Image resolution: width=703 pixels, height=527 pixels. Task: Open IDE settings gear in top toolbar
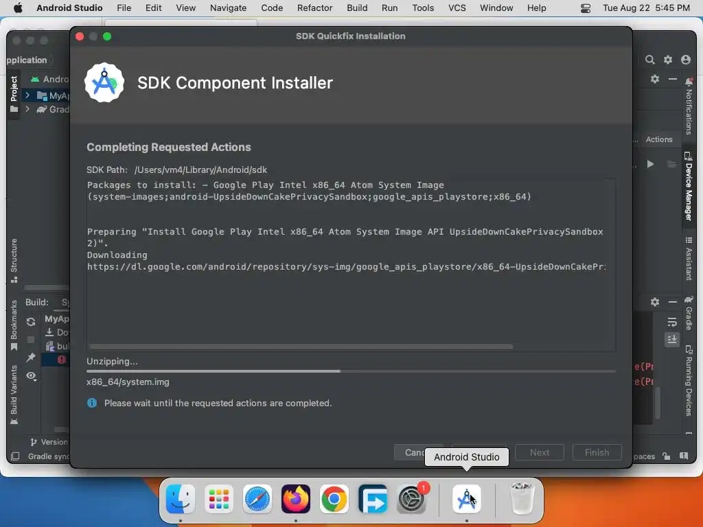pyautogui.click(x=668, y=60)
